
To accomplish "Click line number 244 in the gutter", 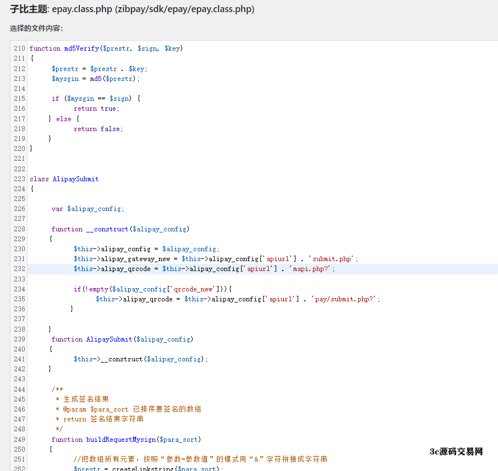I will [19, 389].
